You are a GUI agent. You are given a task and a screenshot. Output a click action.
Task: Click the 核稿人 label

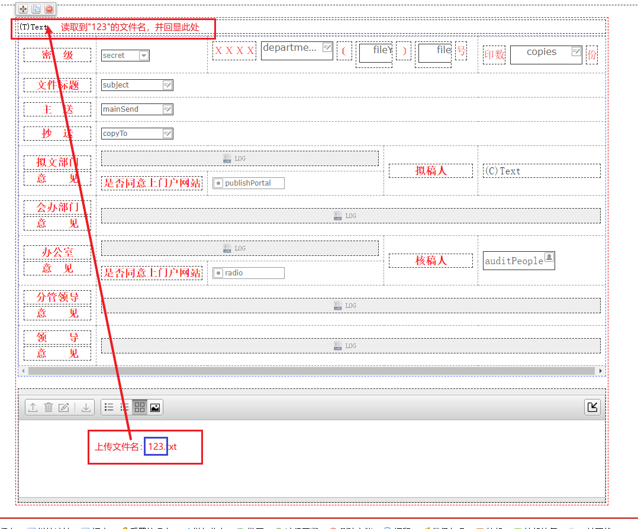tap(431, 261)
